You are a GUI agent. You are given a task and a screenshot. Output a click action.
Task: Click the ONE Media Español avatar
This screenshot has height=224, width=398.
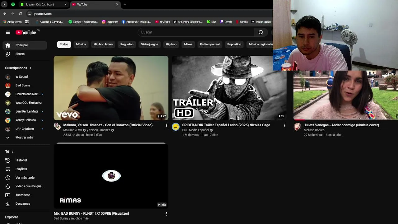pos(176,127)
